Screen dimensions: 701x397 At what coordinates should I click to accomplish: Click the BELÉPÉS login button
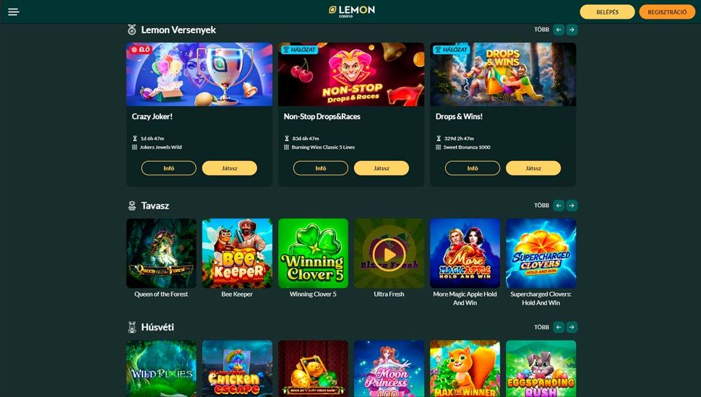click(607, 12)
